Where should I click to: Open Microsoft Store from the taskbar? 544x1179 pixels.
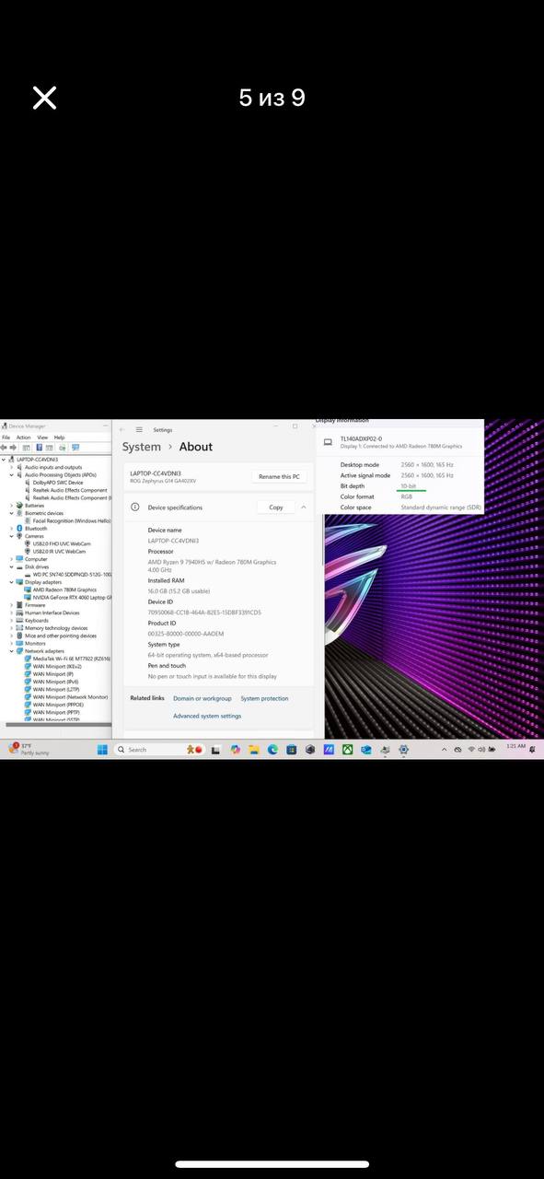click(292, 750)
